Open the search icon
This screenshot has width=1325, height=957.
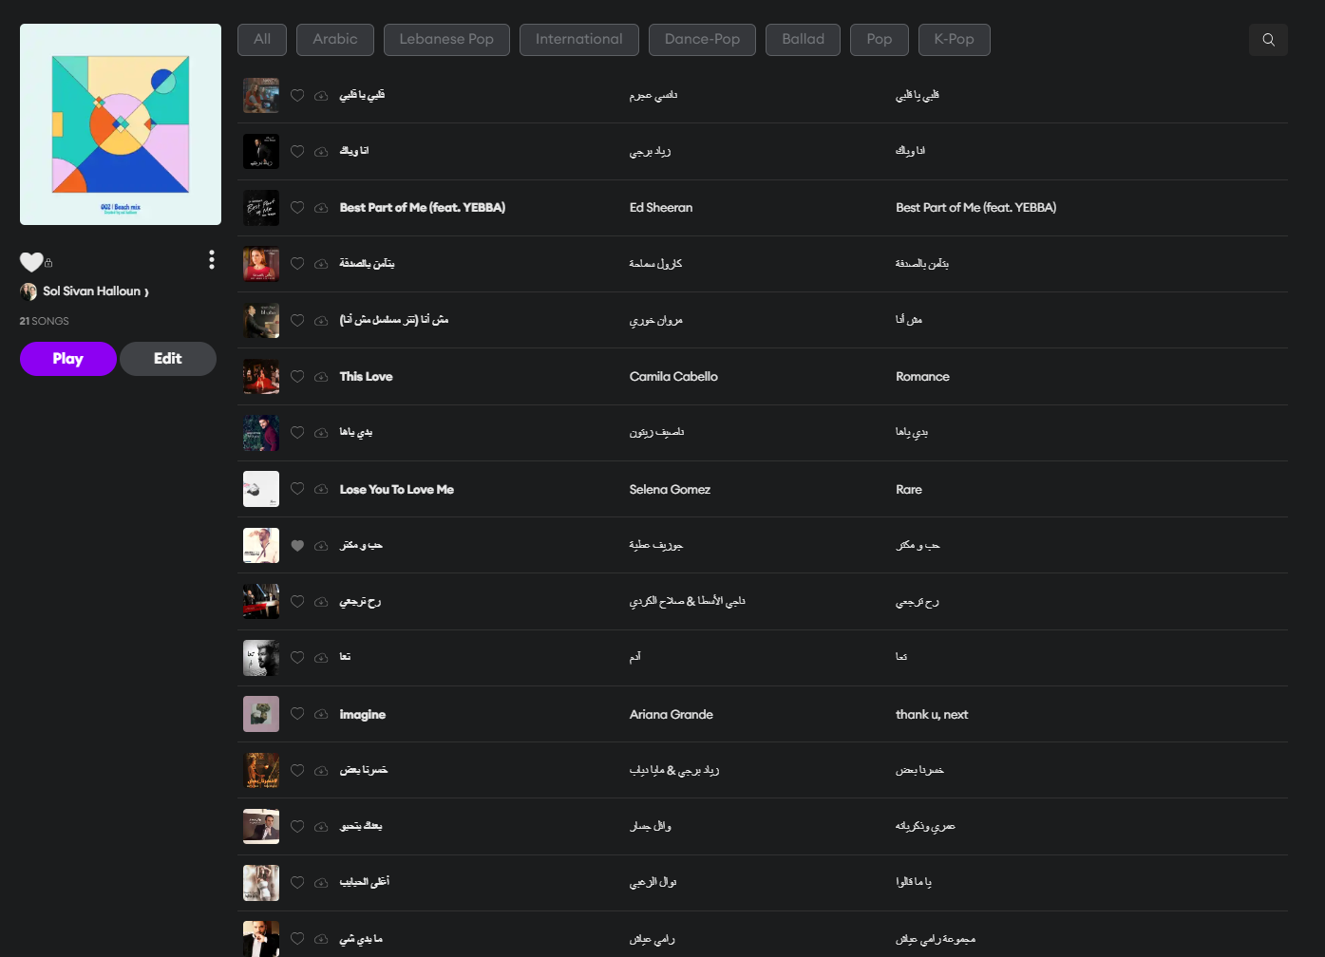(x=1268, y=40)
